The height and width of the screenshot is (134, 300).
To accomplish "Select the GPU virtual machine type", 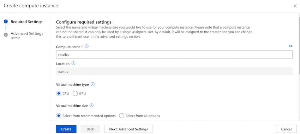I will tap(75, 93).
